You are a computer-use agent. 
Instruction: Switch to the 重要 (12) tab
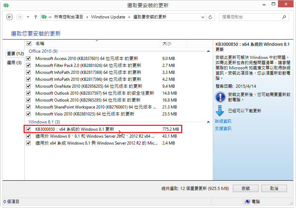pyautogui.click(x=15, y=54)
